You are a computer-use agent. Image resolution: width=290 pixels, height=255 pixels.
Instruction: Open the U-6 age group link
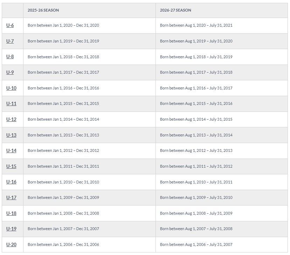(10, 25)
